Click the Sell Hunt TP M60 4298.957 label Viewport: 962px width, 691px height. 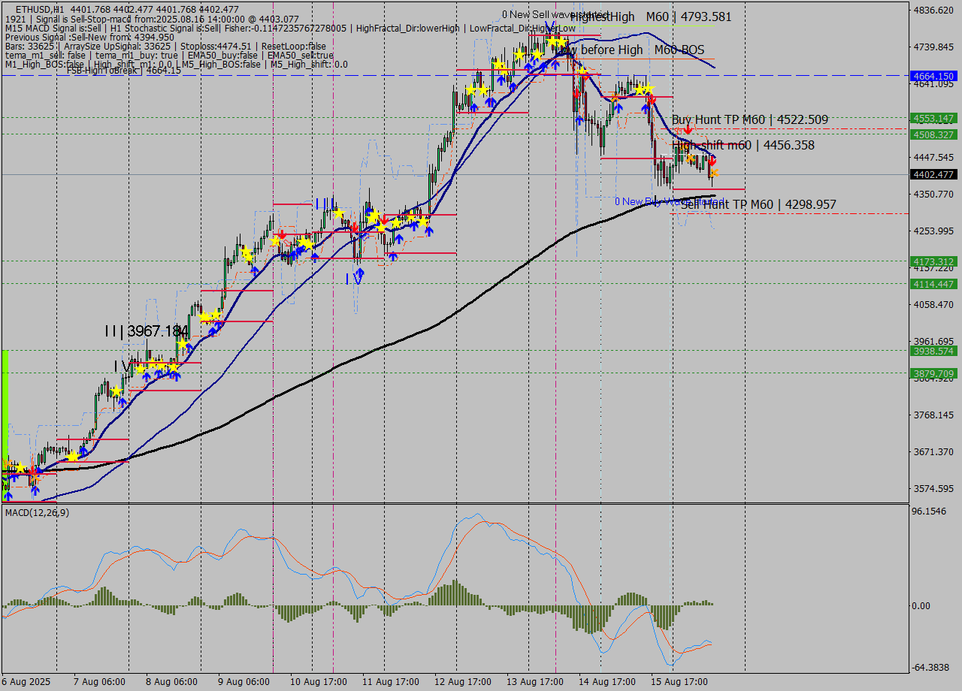tap(758, 204)
